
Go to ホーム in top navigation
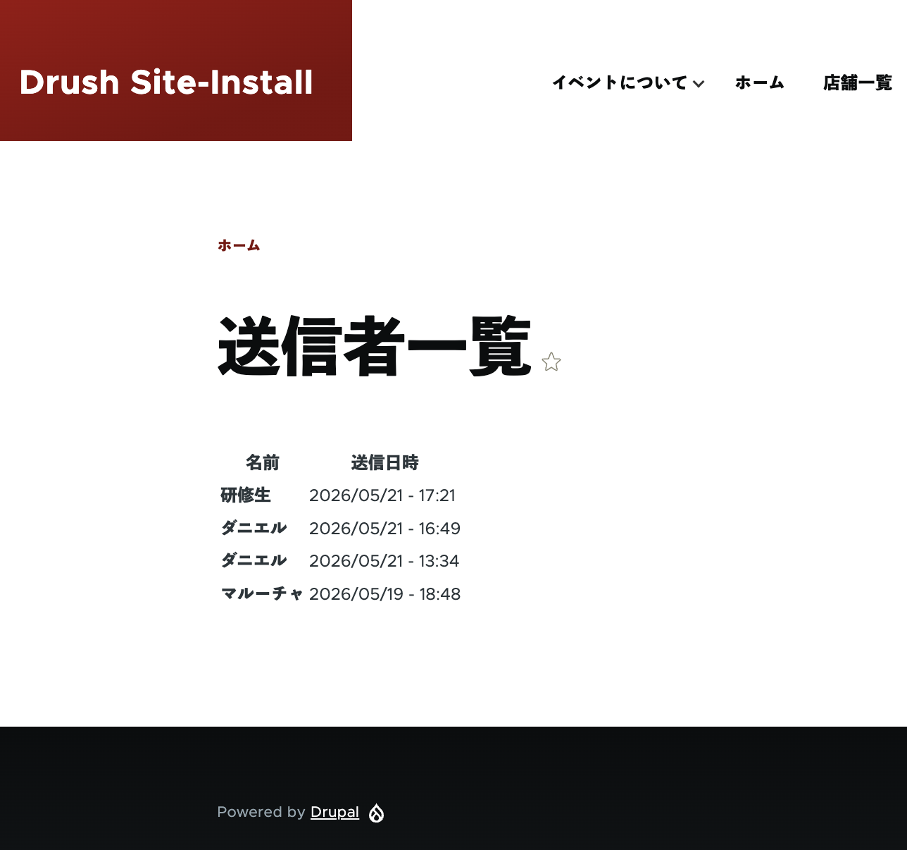coord(760,82)
